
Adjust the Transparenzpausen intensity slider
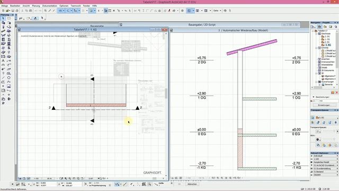click(x=329, y=131)
